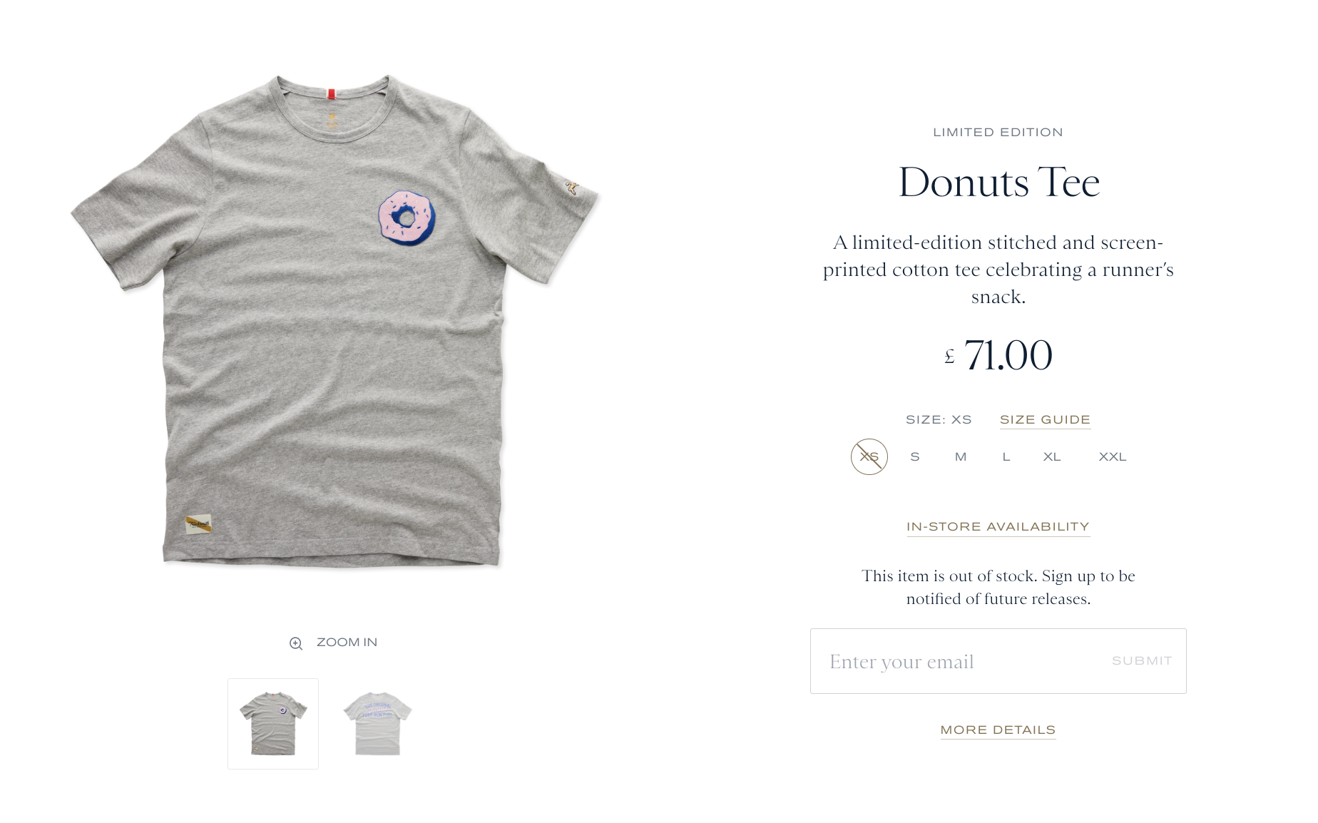Image resolution: width=1318 pixels, height=823 pixels.
Task: Click the Enter your email field
Action: (956, 662)
